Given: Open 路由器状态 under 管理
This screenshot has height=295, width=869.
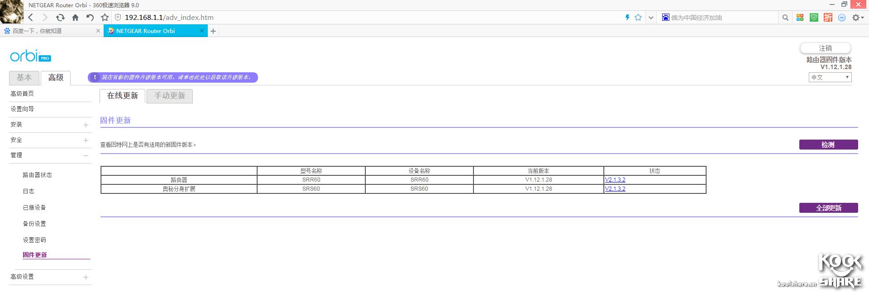Looking at the screenshot, I should (x=37, y=175).
